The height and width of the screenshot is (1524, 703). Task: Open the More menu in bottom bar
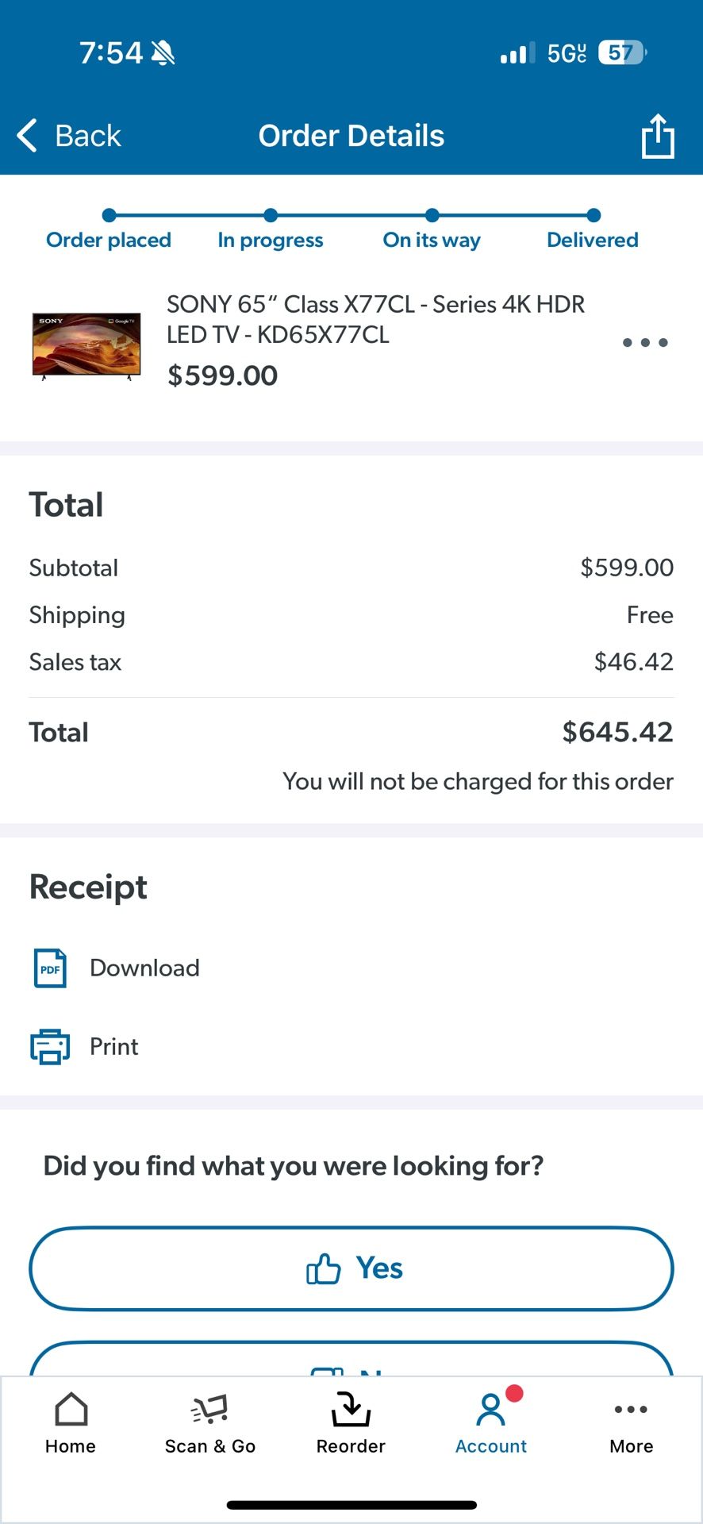[x=631, y=1423]
